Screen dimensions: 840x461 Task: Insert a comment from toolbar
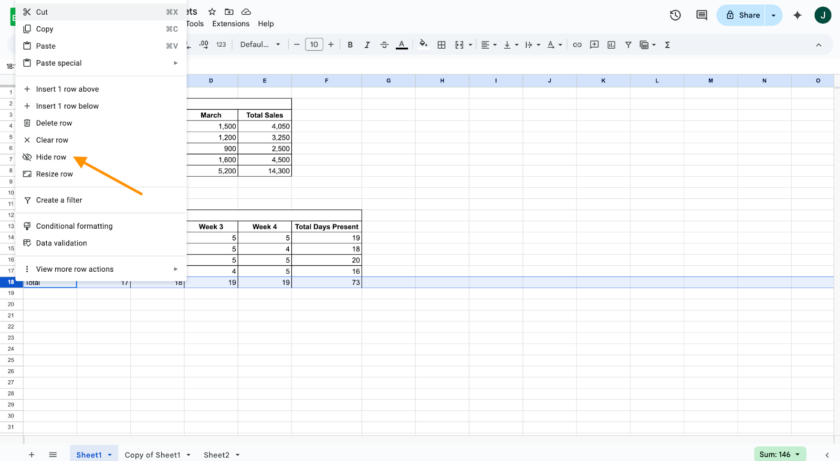pyautogui.click(x=594, y=45)
